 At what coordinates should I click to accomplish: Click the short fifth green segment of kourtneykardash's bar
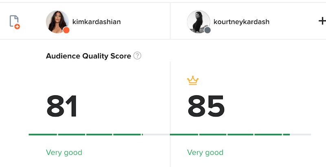pos(286,134)
